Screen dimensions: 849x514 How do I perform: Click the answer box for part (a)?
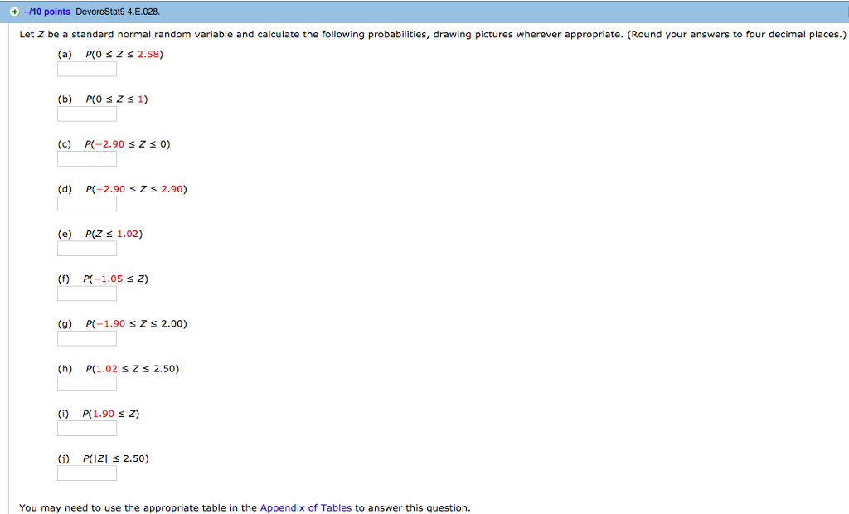point(86,69)
